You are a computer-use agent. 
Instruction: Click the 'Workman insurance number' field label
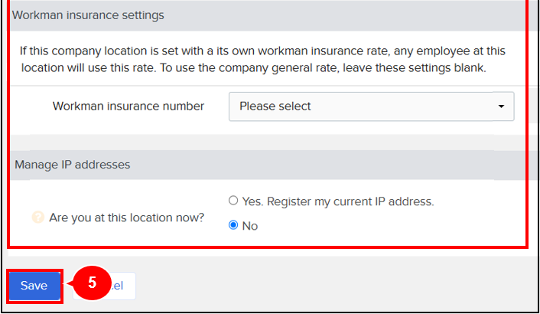(128, 106)
